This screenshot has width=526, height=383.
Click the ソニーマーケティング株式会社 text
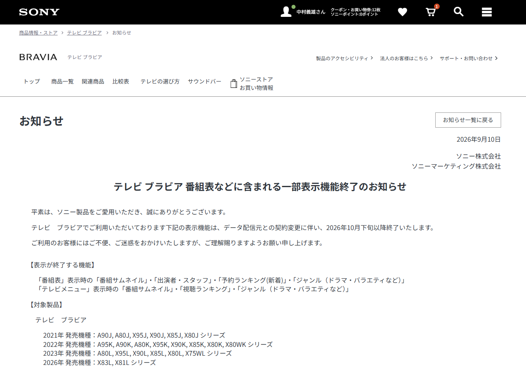click(456, 166)
